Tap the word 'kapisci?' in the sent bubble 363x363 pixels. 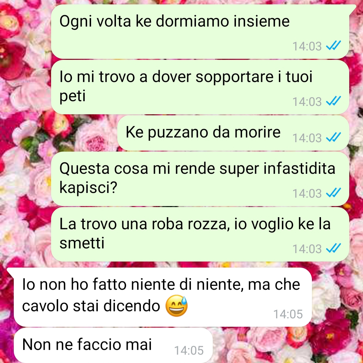(x=88, y=188)
